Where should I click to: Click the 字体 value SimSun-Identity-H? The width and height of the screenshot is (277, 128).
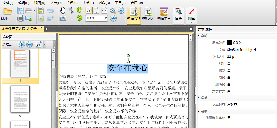tap(241, 50)
